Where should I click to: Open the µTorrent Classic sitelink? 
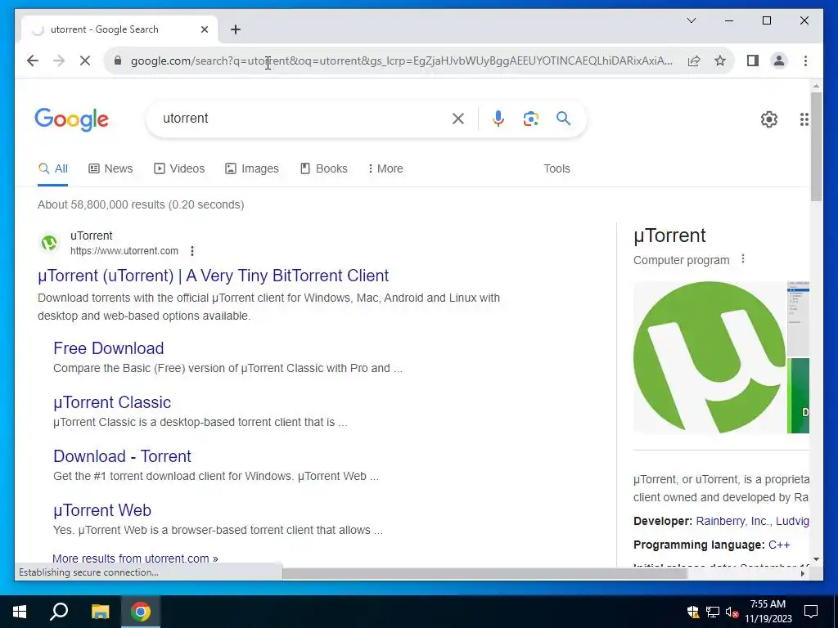(x=112, y=402)
